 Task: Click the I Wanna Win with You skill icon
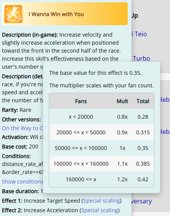point(13,14)
